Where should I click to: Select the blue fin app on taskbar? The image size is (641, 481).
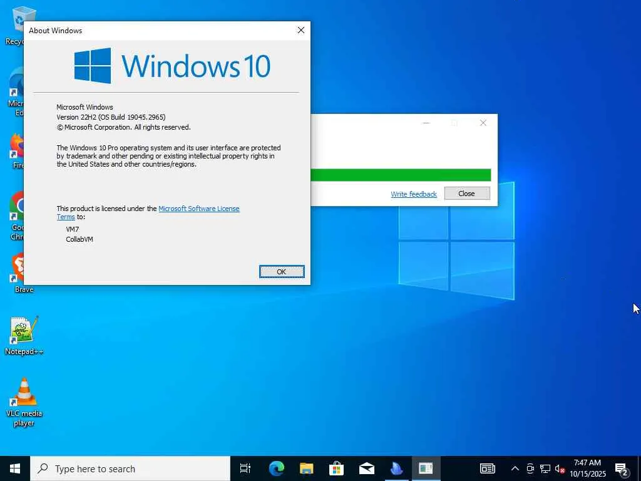396,468
